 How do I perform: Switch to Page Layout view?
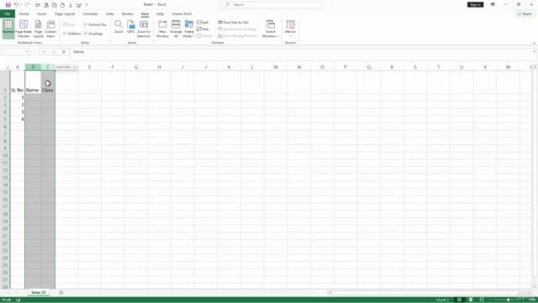[38, 29]
